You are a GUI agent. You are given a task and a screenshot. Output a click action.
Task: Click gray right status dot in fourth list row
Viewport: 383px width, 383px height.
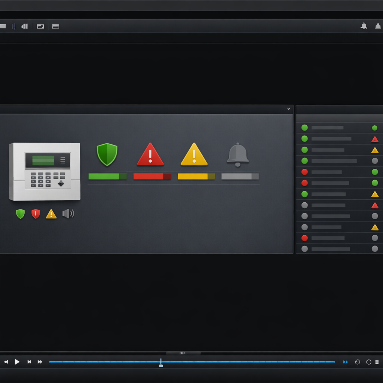point(375,161)
